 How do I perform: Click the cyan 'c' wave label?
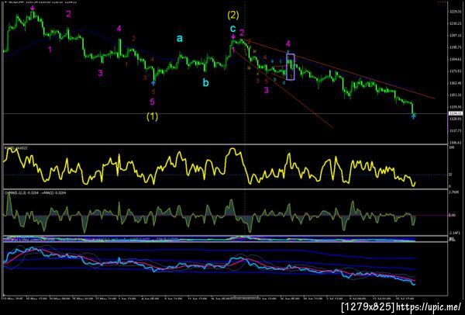coord(233,29)
